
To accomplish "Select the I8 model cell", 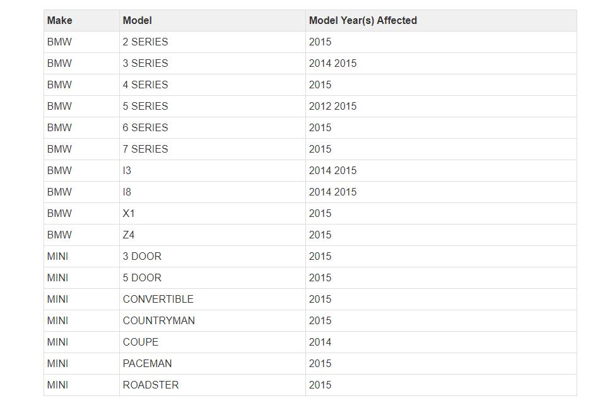I will click(127, 192).
